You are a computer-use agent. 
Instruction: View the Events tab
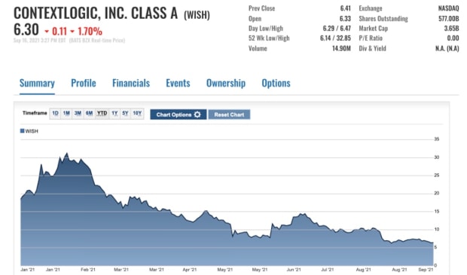[178, 83]
